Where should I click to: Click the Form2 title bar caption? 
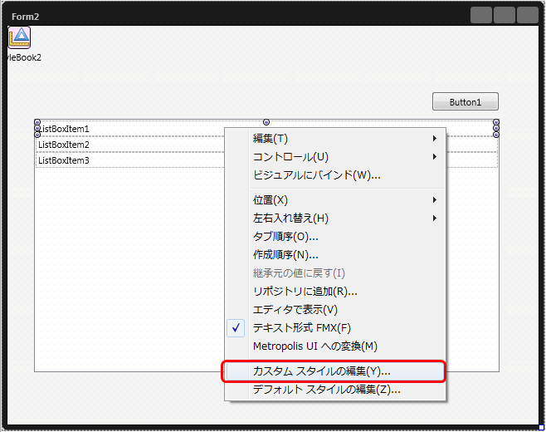(25, 17)
